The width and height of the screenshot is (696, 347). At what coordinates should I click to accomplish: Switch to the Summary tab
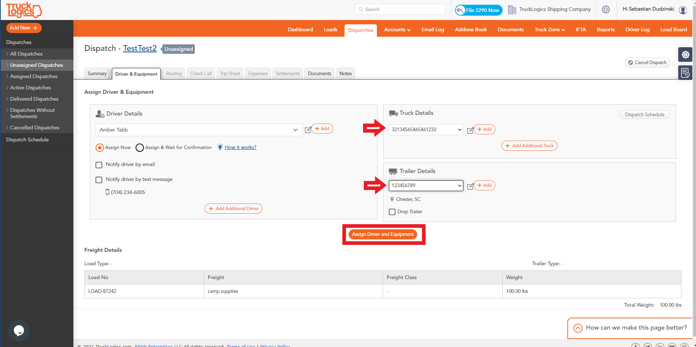[97, 73]
